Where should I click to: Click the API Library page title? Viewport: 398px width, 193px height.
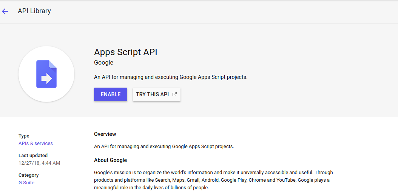click(x=34, y=11)
